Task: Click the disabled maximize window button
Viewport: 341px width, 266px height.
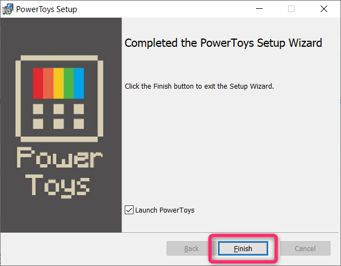Action: [x=291, y=9]
